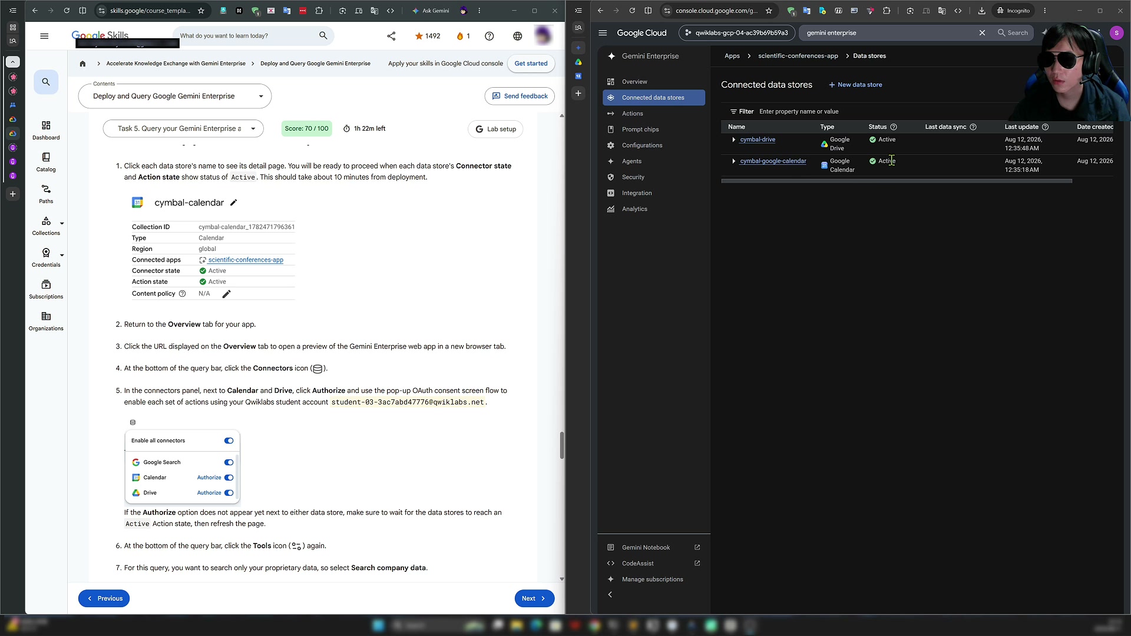This screenshot has height=636, width=1131.
Task: Click the home icon in breadcrumb
Action: coord(82,64)
